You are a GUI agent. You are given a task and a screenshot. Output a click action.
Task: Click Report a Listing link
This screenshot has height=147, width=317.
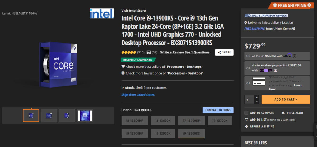tap(262, 127)
